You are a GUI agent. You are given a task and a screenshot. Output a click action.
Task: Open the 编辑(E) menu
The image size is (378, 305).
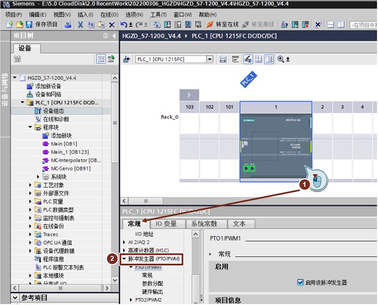pyautogui.click(x=38, y=15)
